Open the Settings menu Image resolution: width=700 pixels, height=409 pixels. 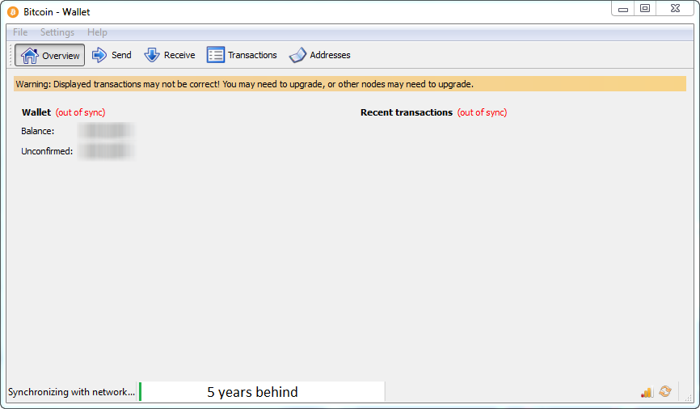coord(57,32)
